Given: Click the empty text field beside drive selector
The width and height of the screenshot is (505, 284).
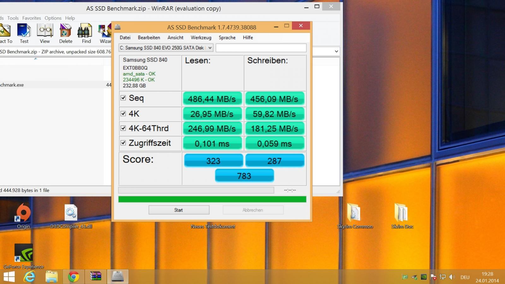Looking at the screenshot, I should click(261, 48).
